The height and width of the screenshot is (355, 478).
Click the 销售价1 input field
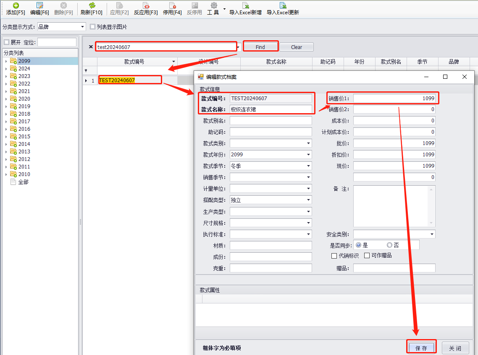(x=394, y=98)
